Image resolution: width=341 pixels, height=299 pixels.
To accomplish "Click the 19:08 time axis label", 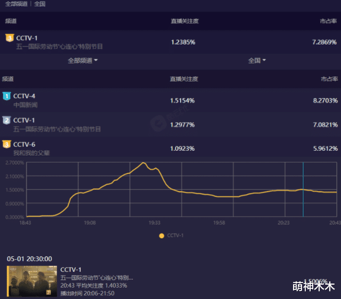I will pos(90,223).
